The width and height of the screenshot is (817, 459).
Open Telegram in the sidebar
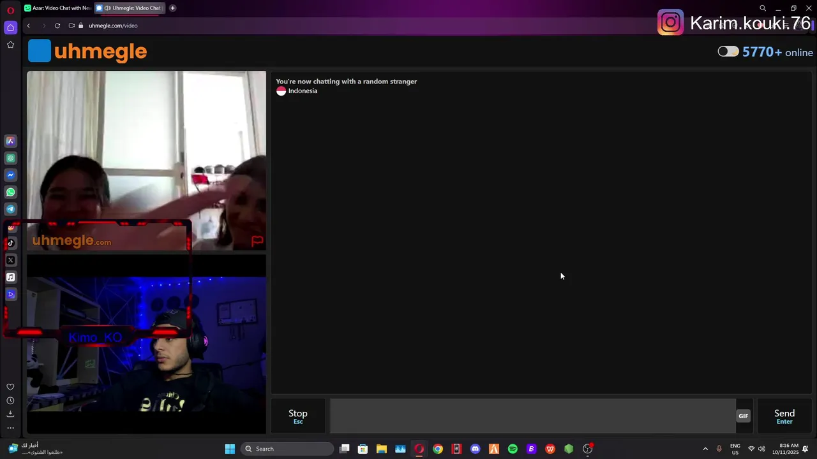pyautogui.click(x=10, y=209)
